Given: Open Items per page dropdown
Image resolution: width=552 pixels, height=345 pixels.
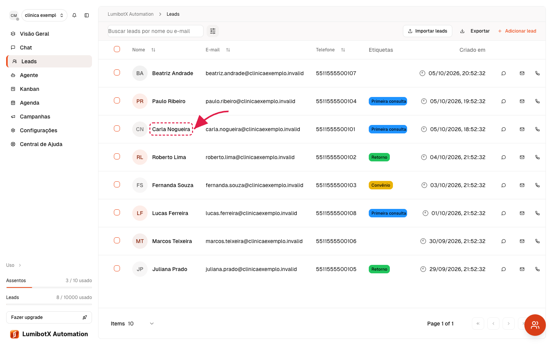Looking at the screenshot, I should [x=140, y=324].
